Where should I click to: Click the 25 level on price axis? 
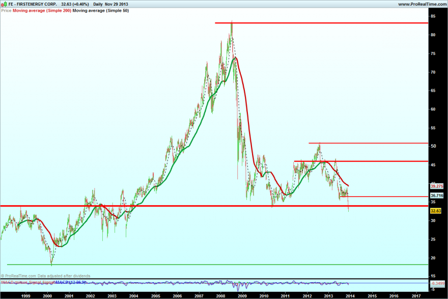(x=433, y=239)
